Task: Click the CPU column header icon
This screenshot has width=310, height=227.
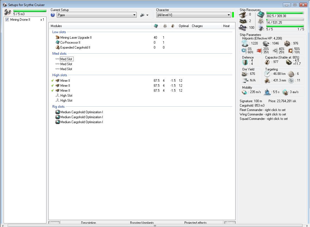Action: (x=156, y=26)
